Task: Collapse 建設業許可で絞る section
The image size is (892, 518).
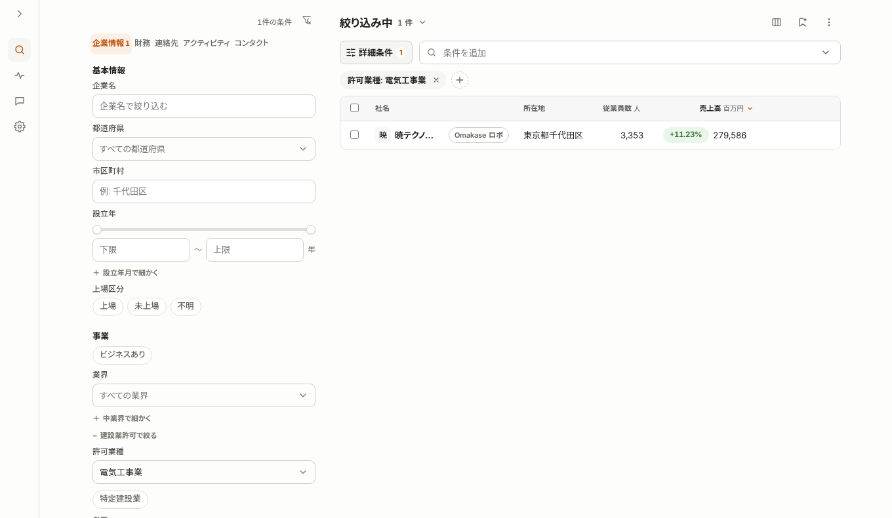Action: click(125, 435)
